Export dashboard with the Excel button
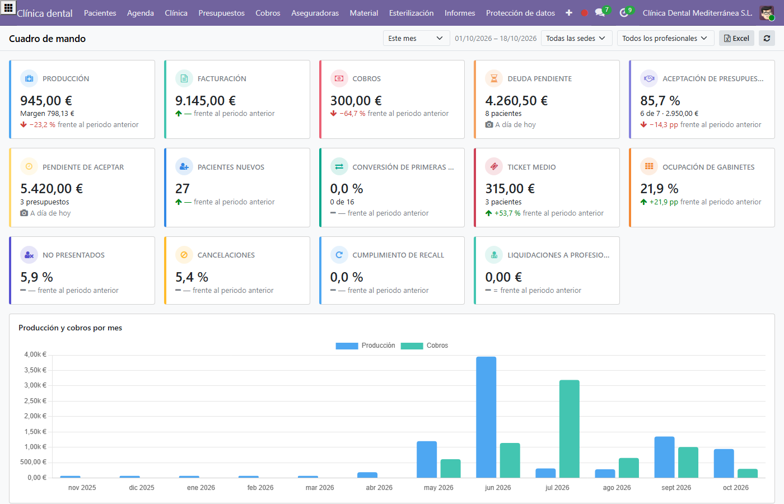The width and height of the screenshot is (784, 504). [736, 38]
